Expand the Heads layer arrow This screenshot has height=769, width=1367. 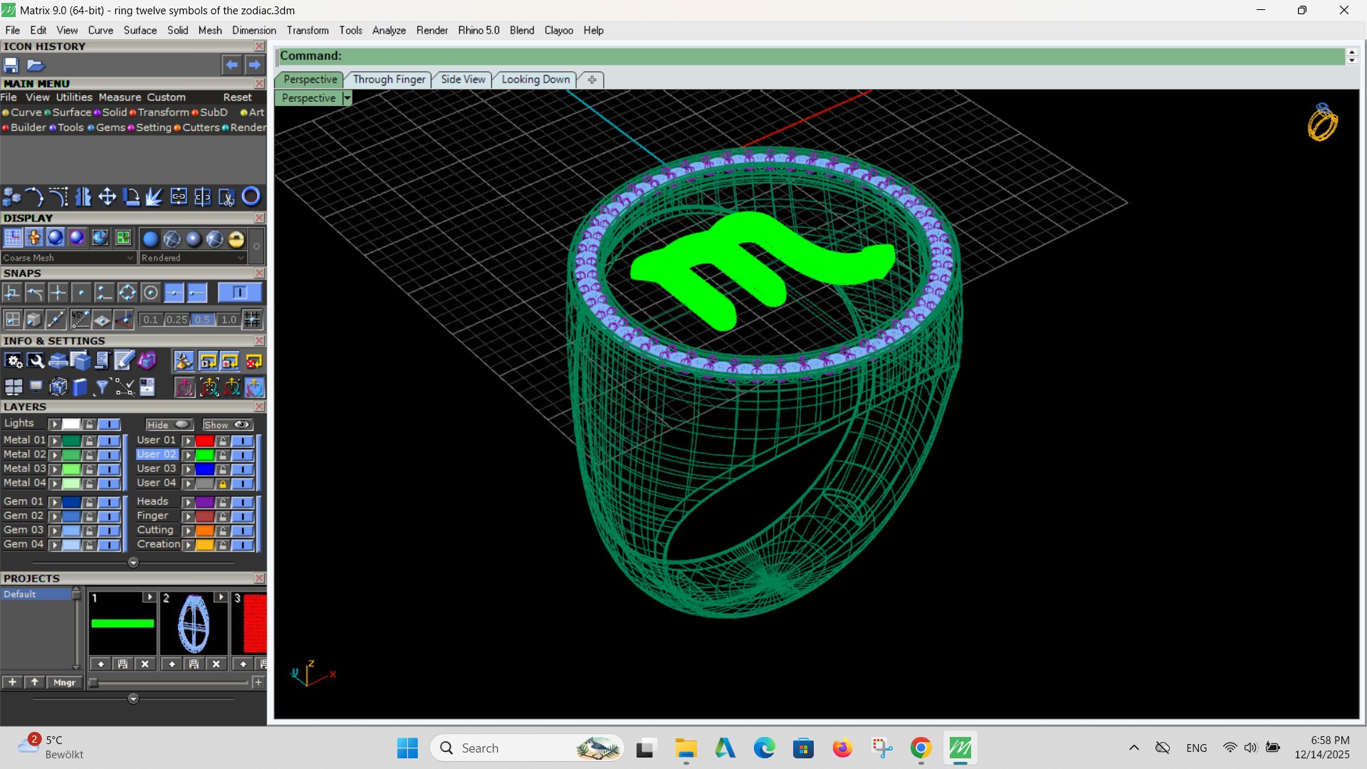tap(188, 503)
